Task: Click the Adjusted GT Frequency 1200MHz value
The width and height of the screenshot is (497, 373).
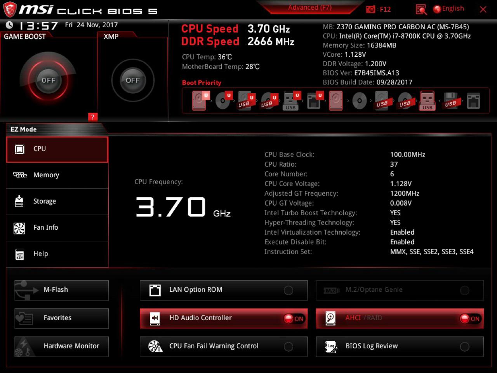Action: (x=405, y=193)
